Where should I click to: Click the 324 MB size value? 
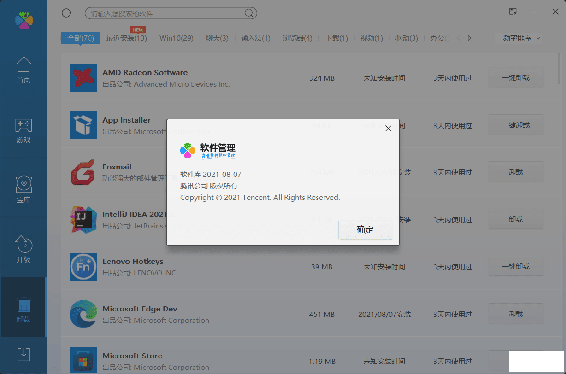[x=322, y=78]
